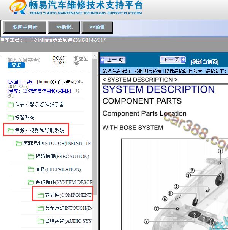Screen dimensions: 228x230
Task: Open the 报警系统 tree item
Action: coord(25,118)
